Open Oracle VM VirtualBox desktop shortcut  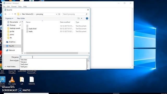coord(12,72)
